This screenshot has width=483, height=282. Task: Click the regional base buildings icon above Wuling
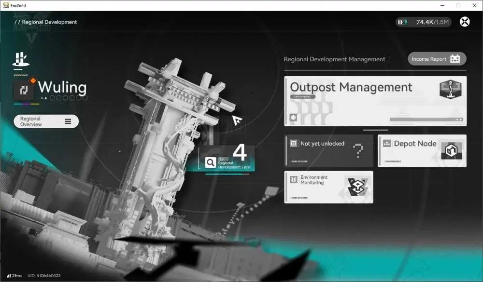pos(21,59)
